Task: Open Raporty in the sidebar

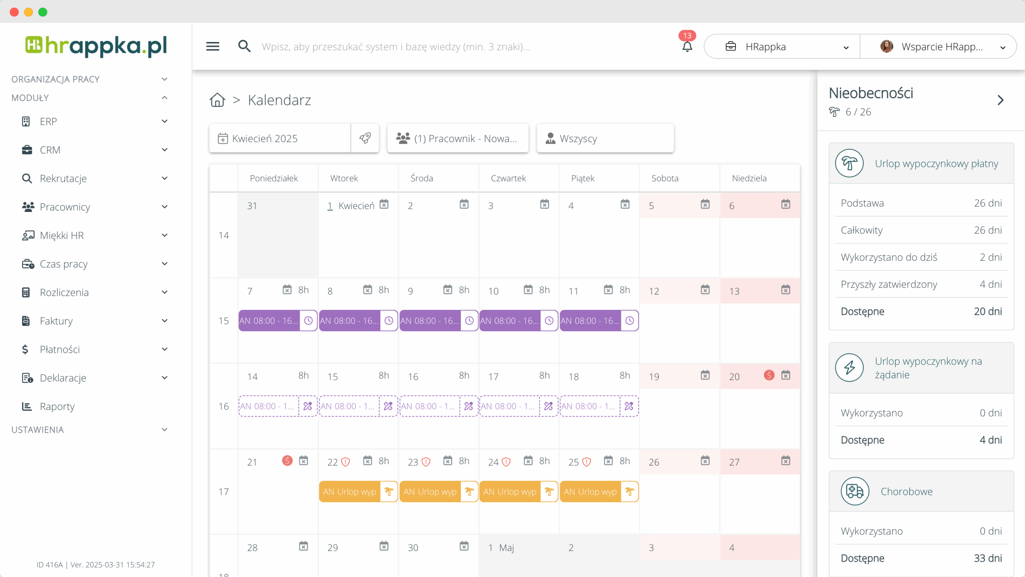Action: [57, 406]
